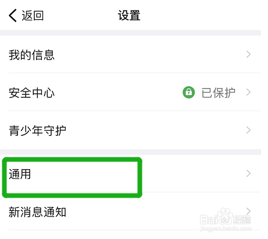
Task: Click the 设置 page title
Action: [129, 16]
